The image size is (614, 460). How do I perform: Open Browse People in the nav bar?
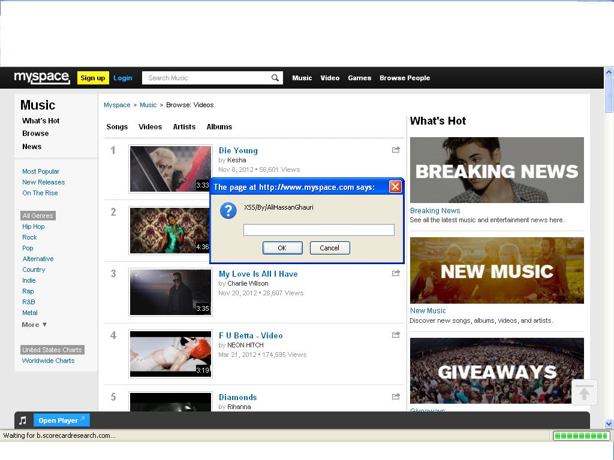pyautogui.click(x=405, y=78)
